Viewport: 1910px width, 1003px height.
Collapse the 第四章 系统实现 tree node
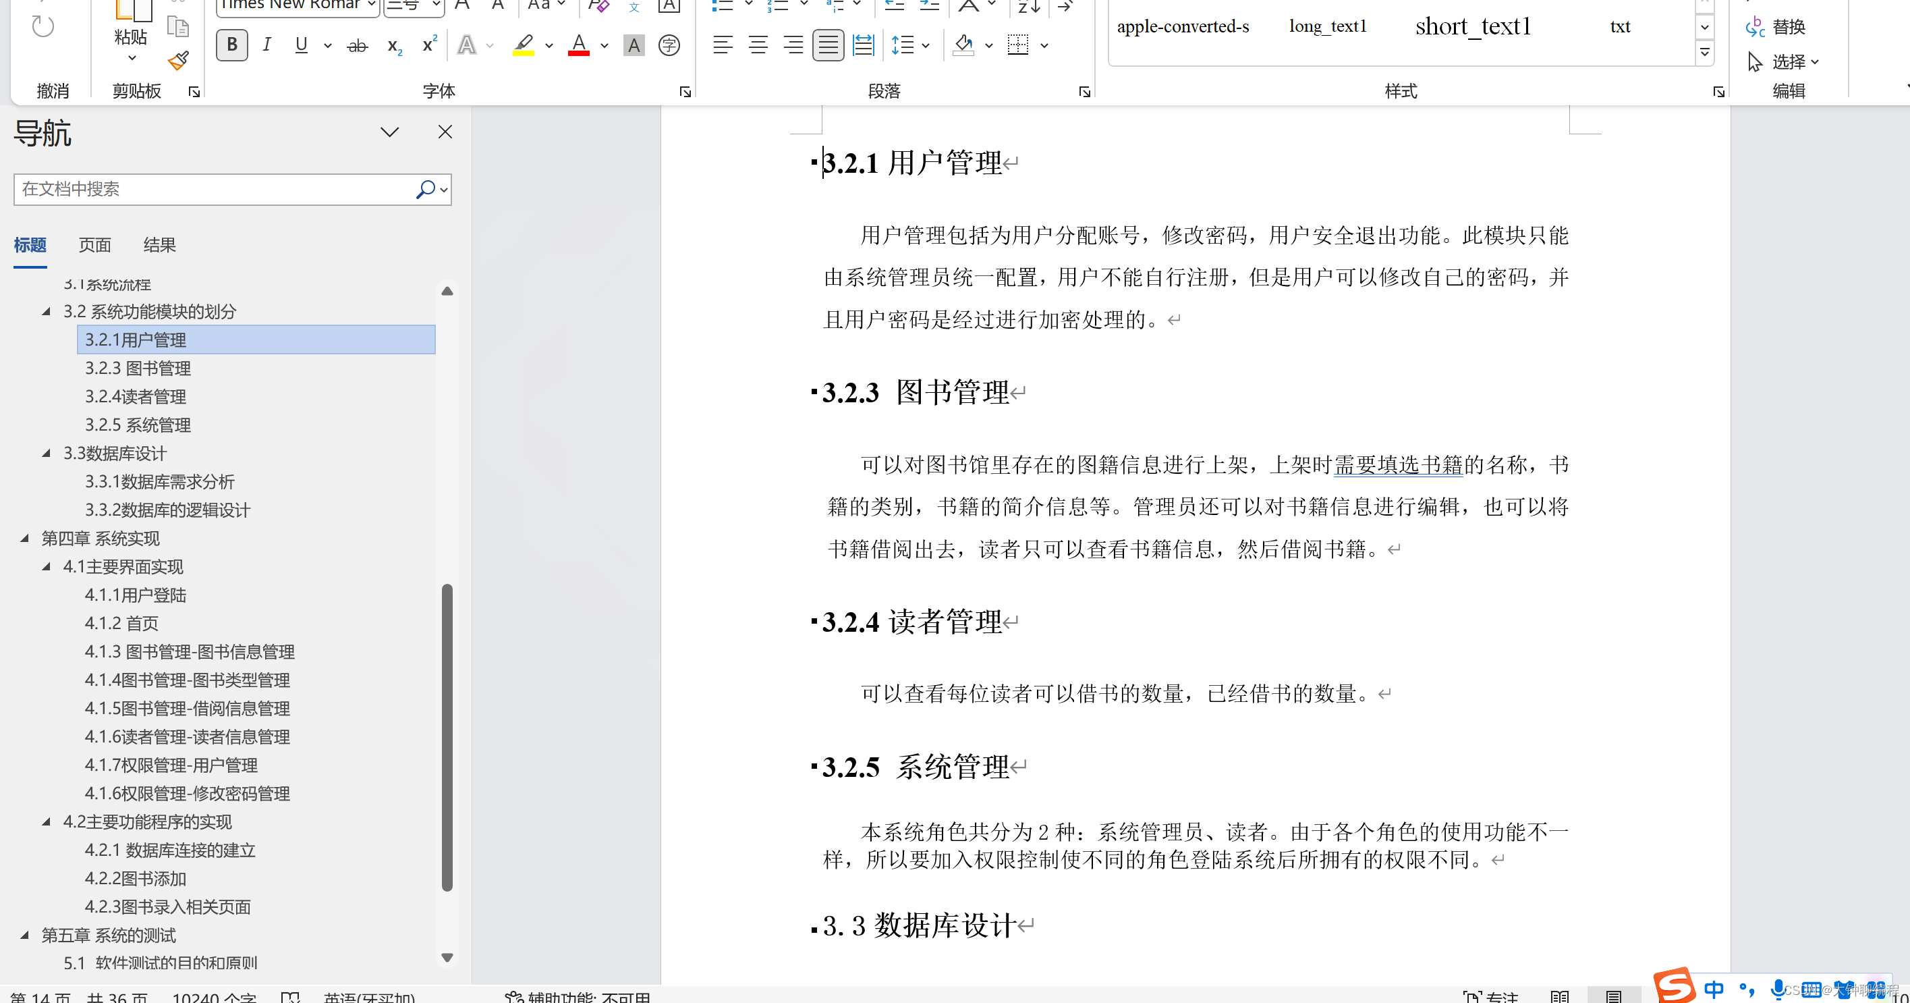pyautogui.click(x=24, y=539)
